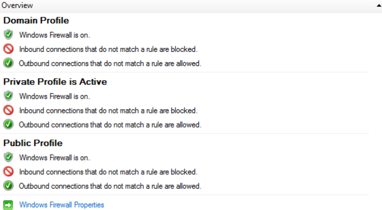382x210 pixels.
Task: Select the Domain Profile heading
Action: 36,21
